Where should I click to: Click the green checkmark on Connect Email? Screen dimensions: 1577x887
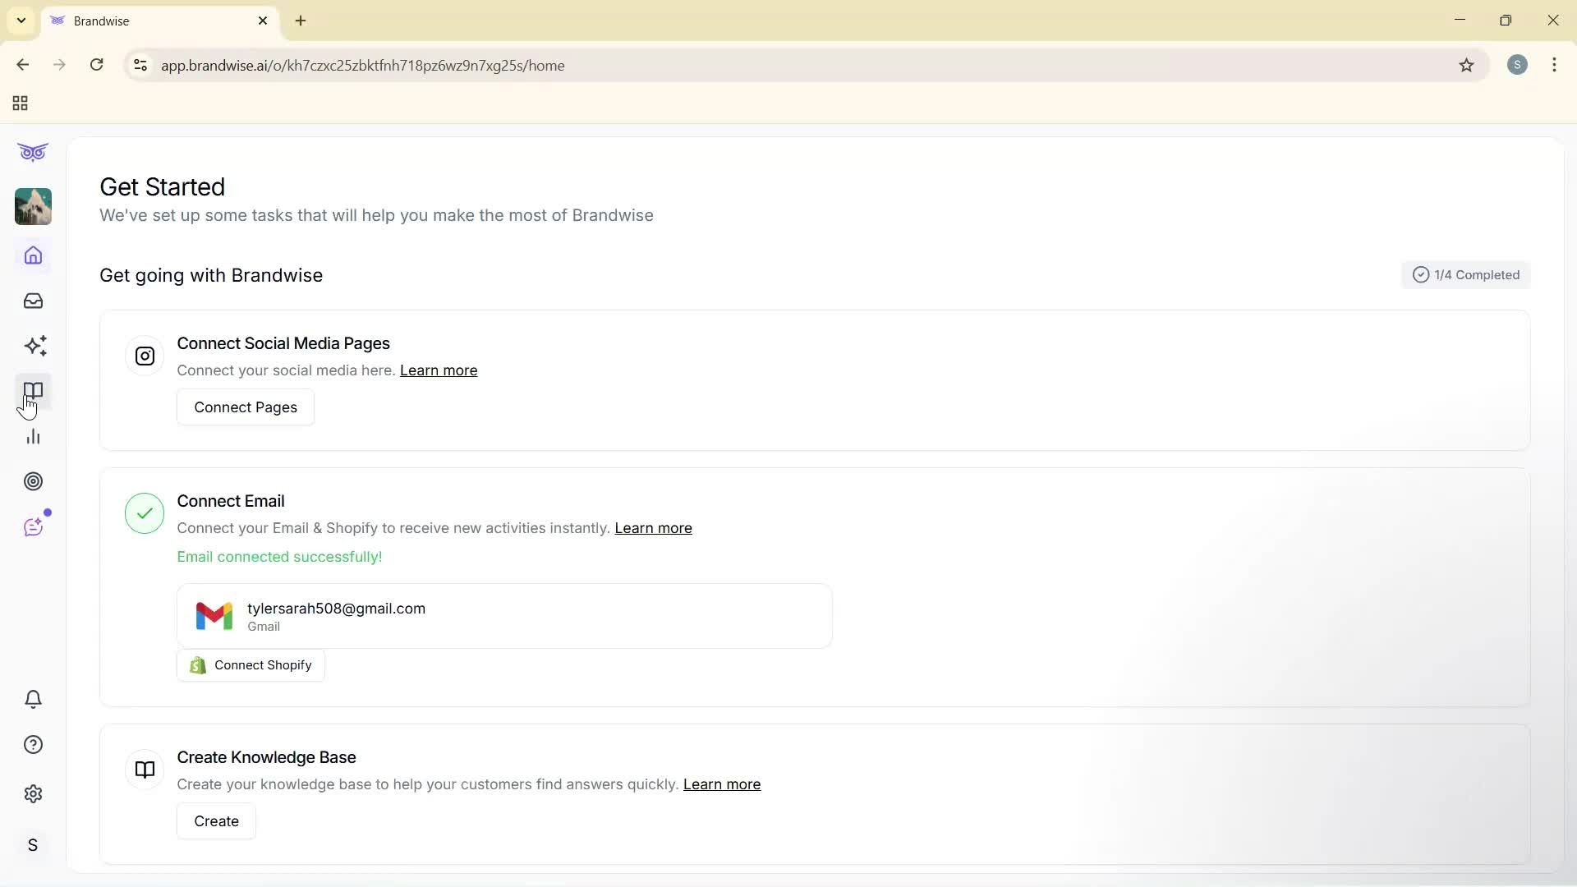tap(145, 513)
